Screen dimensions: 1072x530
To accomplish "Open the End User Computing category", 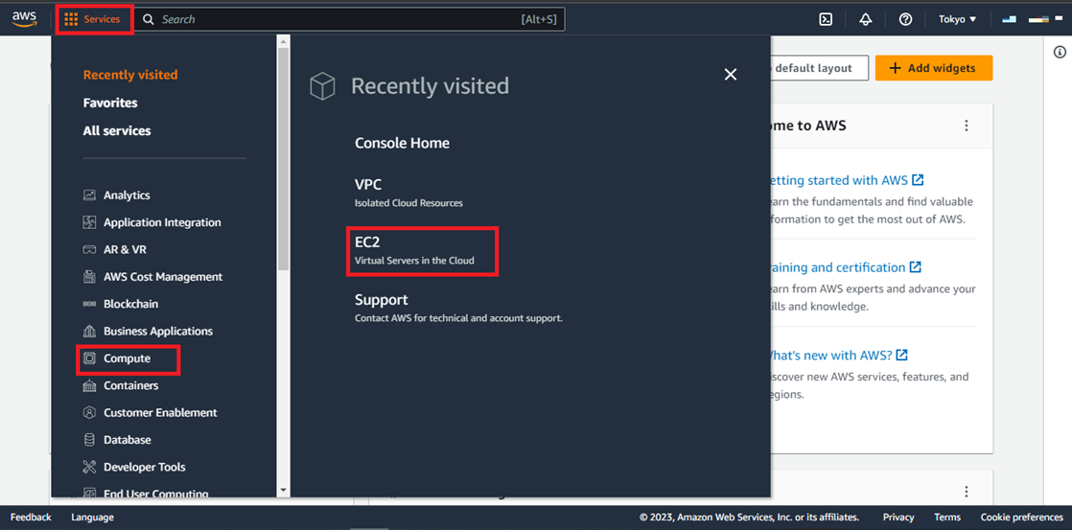I will [156, 494].
